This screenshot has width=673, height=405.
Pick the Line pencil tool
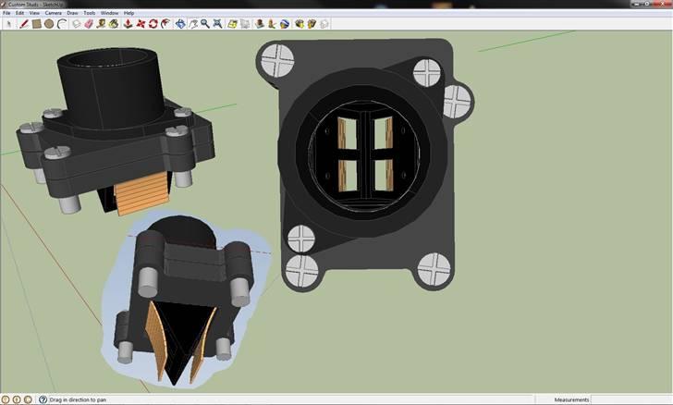coord(25,23)
